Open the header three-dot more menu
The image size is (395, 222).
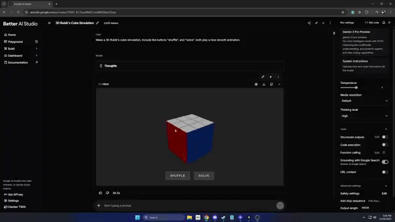[330, 23]
